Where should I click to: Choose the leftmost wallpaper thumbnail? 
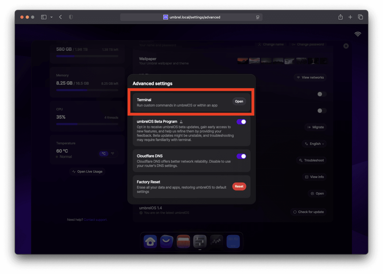pyautogui.click(x=243, y=61)
